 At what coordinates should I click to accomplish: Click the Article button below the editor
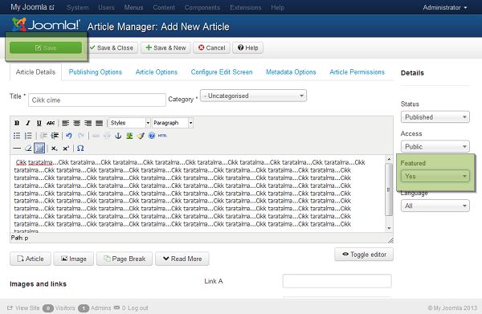[x=31, y=259]
